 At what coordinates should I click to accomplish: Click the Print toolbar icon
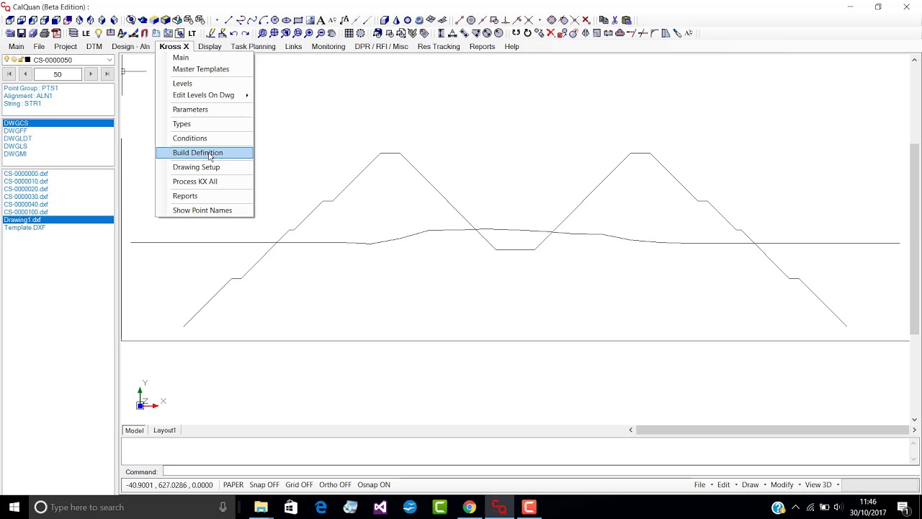45,33
